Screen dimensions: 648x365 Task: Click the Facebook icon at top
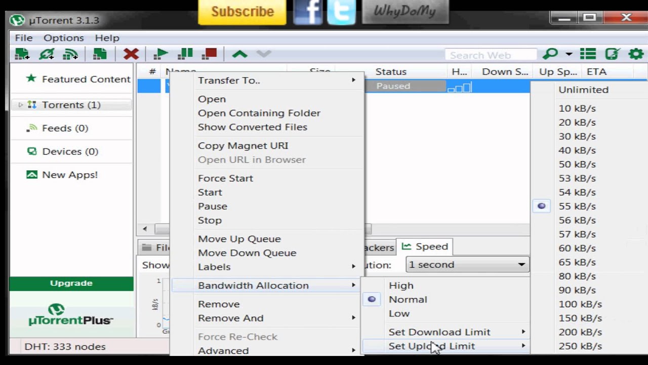coord(308,12)
